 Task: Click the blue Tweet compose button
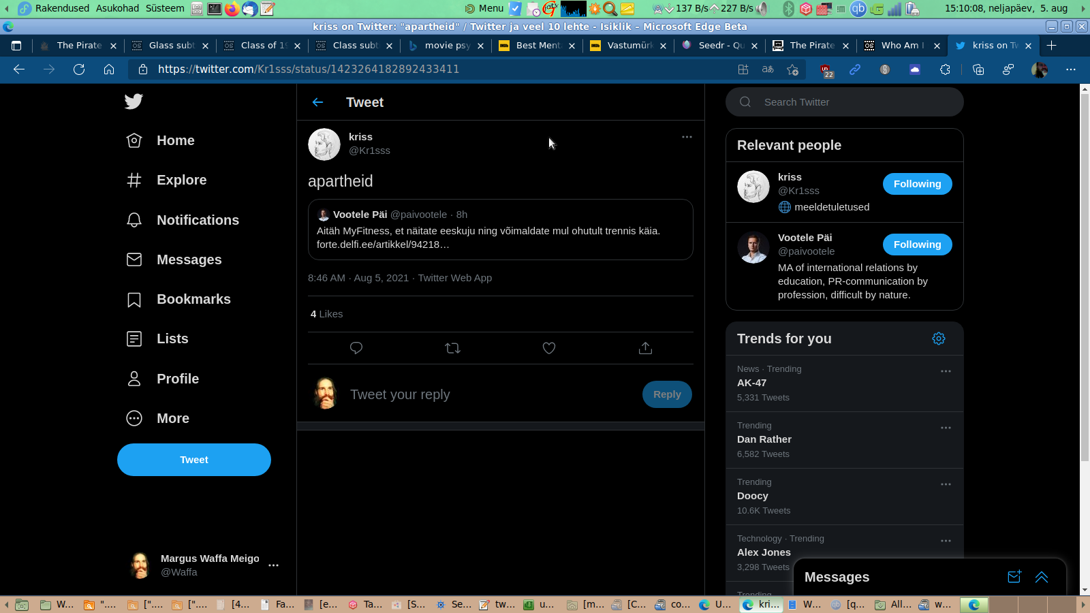(194, 460)
